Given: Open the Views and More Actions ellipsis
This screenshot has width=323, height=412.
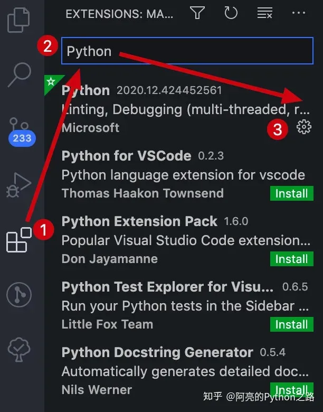Looking at the screenshot, I should coord(298,14).
